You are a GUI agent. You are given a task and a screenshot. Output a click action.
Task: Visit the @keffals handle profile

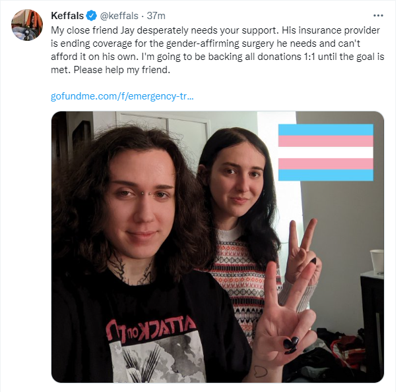[119, 16]
